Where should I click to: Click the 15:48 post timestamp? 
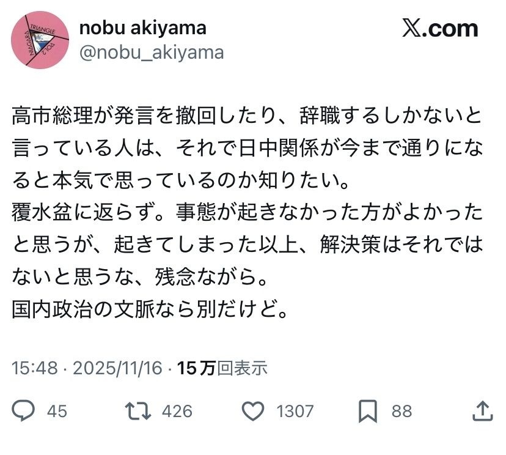[x=35, y=368]
